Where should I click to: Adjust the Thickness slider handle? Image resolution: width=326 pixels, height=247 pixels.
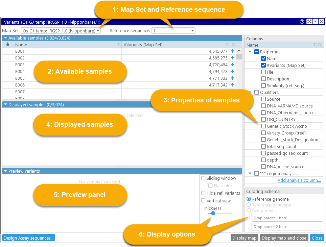[213, 213]
